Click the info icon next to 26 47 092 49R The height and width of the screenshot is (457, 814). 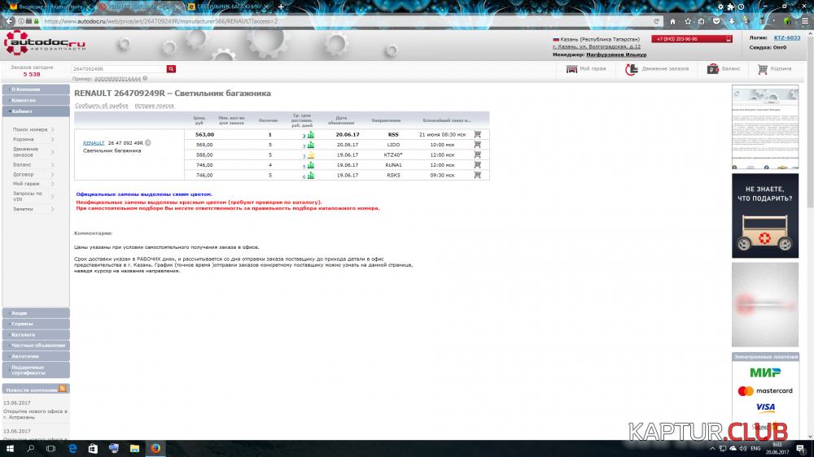point(148,142)
